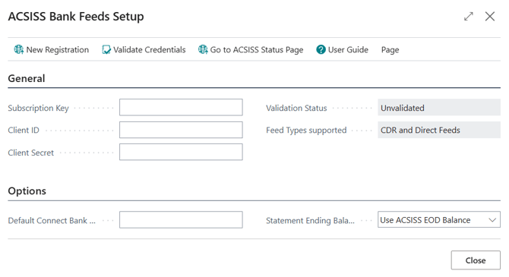The width and height of the screenshot is (509, 277).
Task: Click the Statement Ending Bala... label
Action: tap(310, 221)
